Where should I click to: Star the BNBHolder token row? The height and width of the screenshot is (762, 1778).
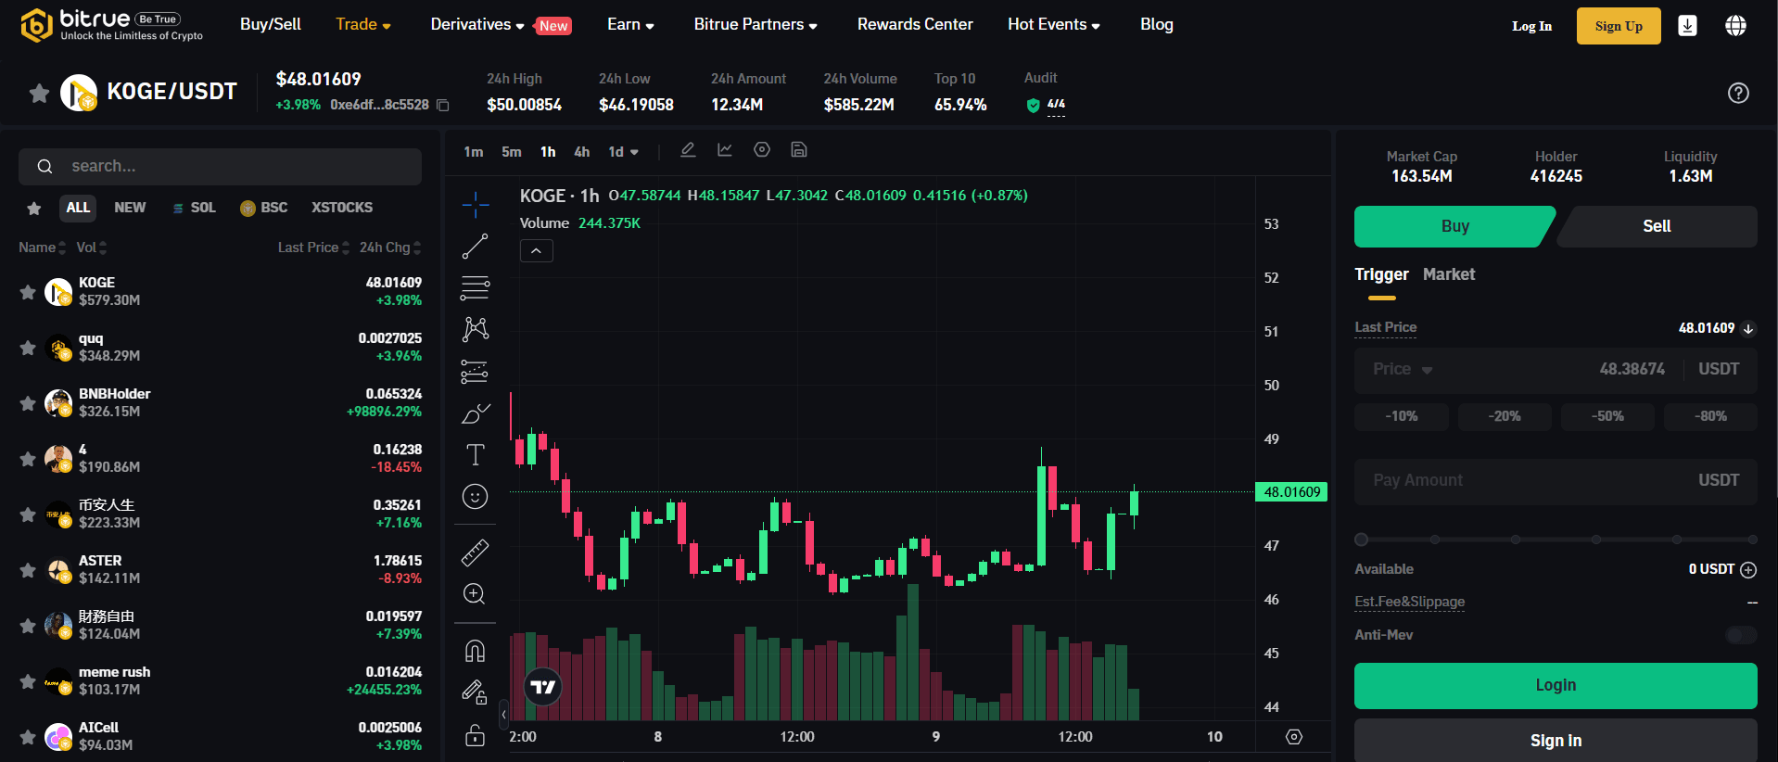coord(28,403)
